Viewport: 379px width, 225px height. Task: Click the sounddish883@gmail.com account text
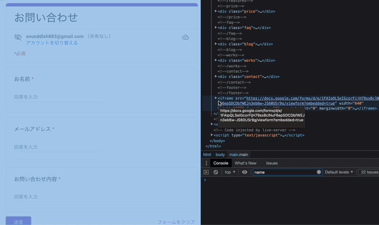[x=54, y=36]
